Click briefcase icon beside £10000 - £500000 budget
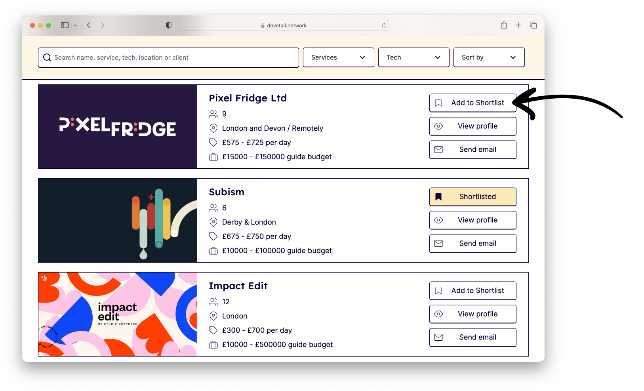 point(213,345)
